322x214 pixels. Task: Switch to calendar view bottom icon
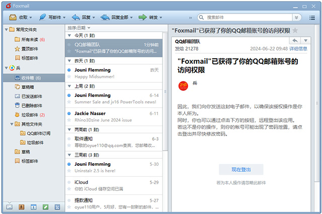34,207
